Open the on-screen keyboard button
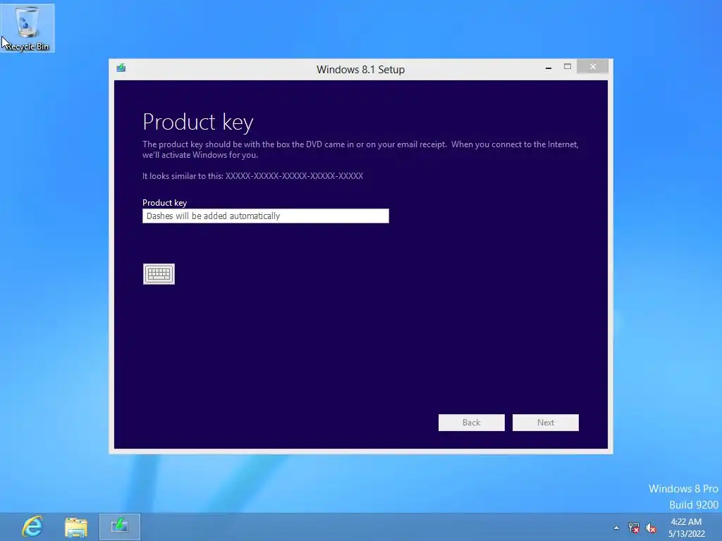 (159, 274)
